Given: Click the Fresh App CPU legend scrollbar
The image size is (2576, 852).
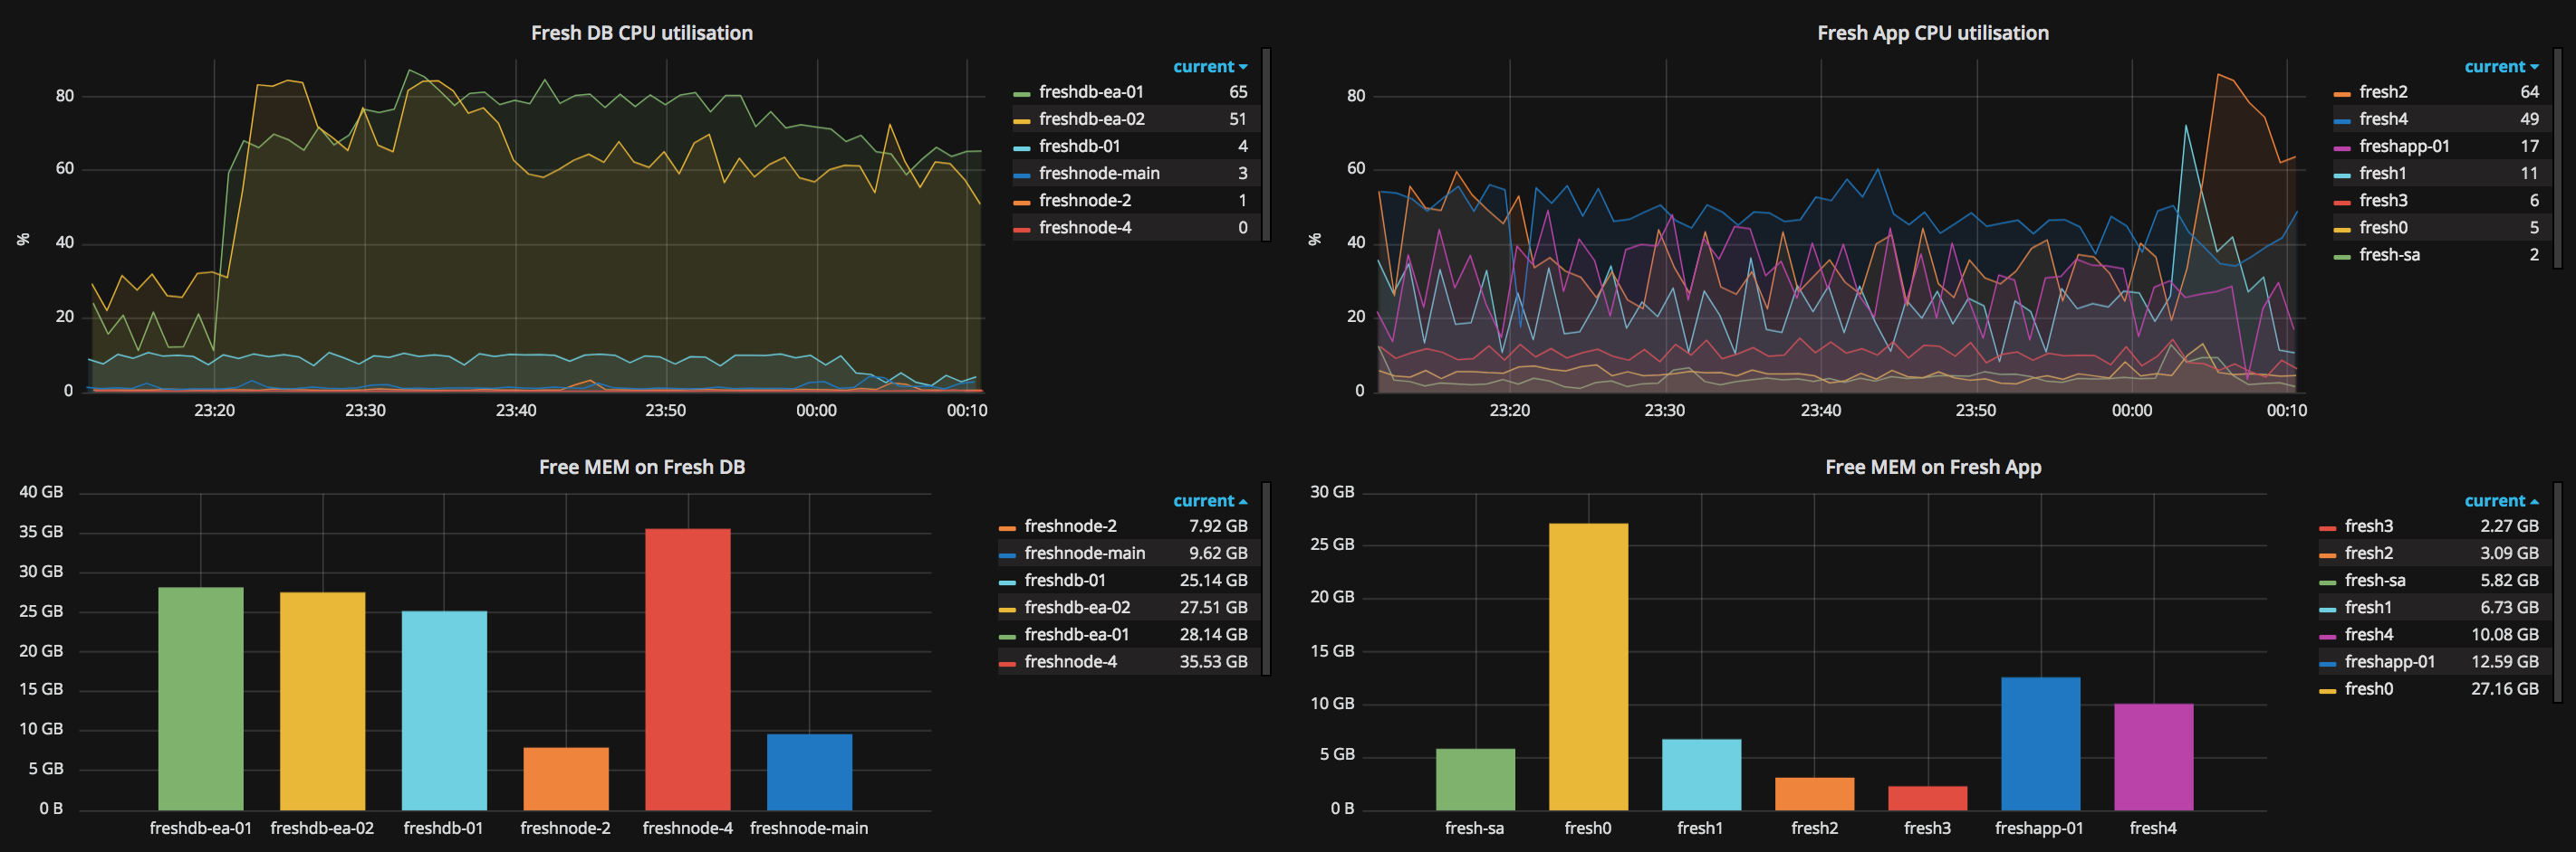Looking at the screenshot, I should [2557, 157].
